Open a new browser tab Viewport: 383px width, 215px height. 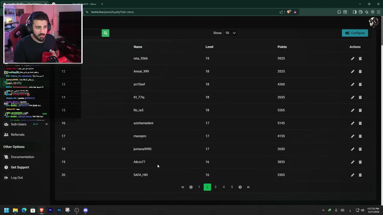102,4
